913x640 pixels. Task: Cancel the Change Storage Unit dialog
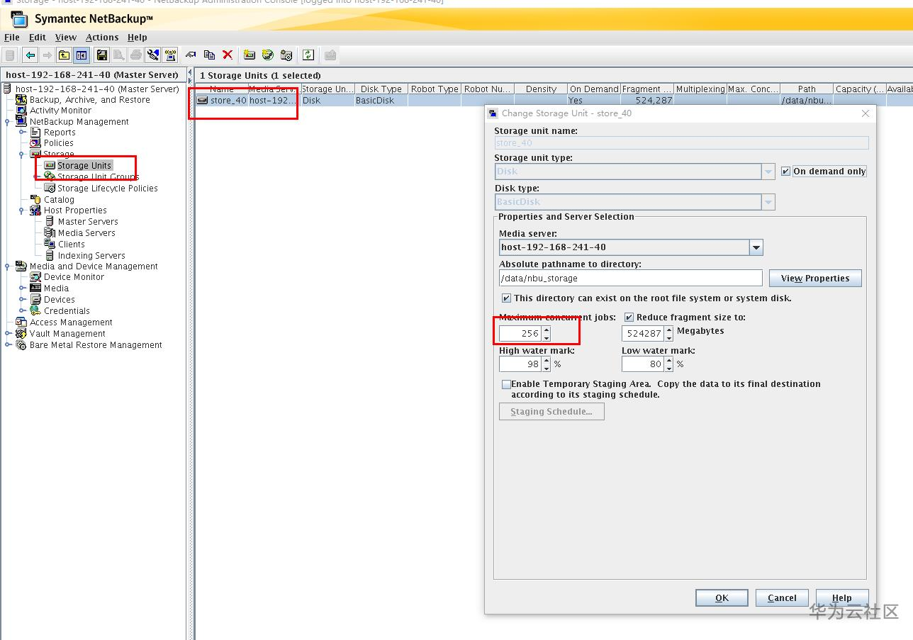782,598
